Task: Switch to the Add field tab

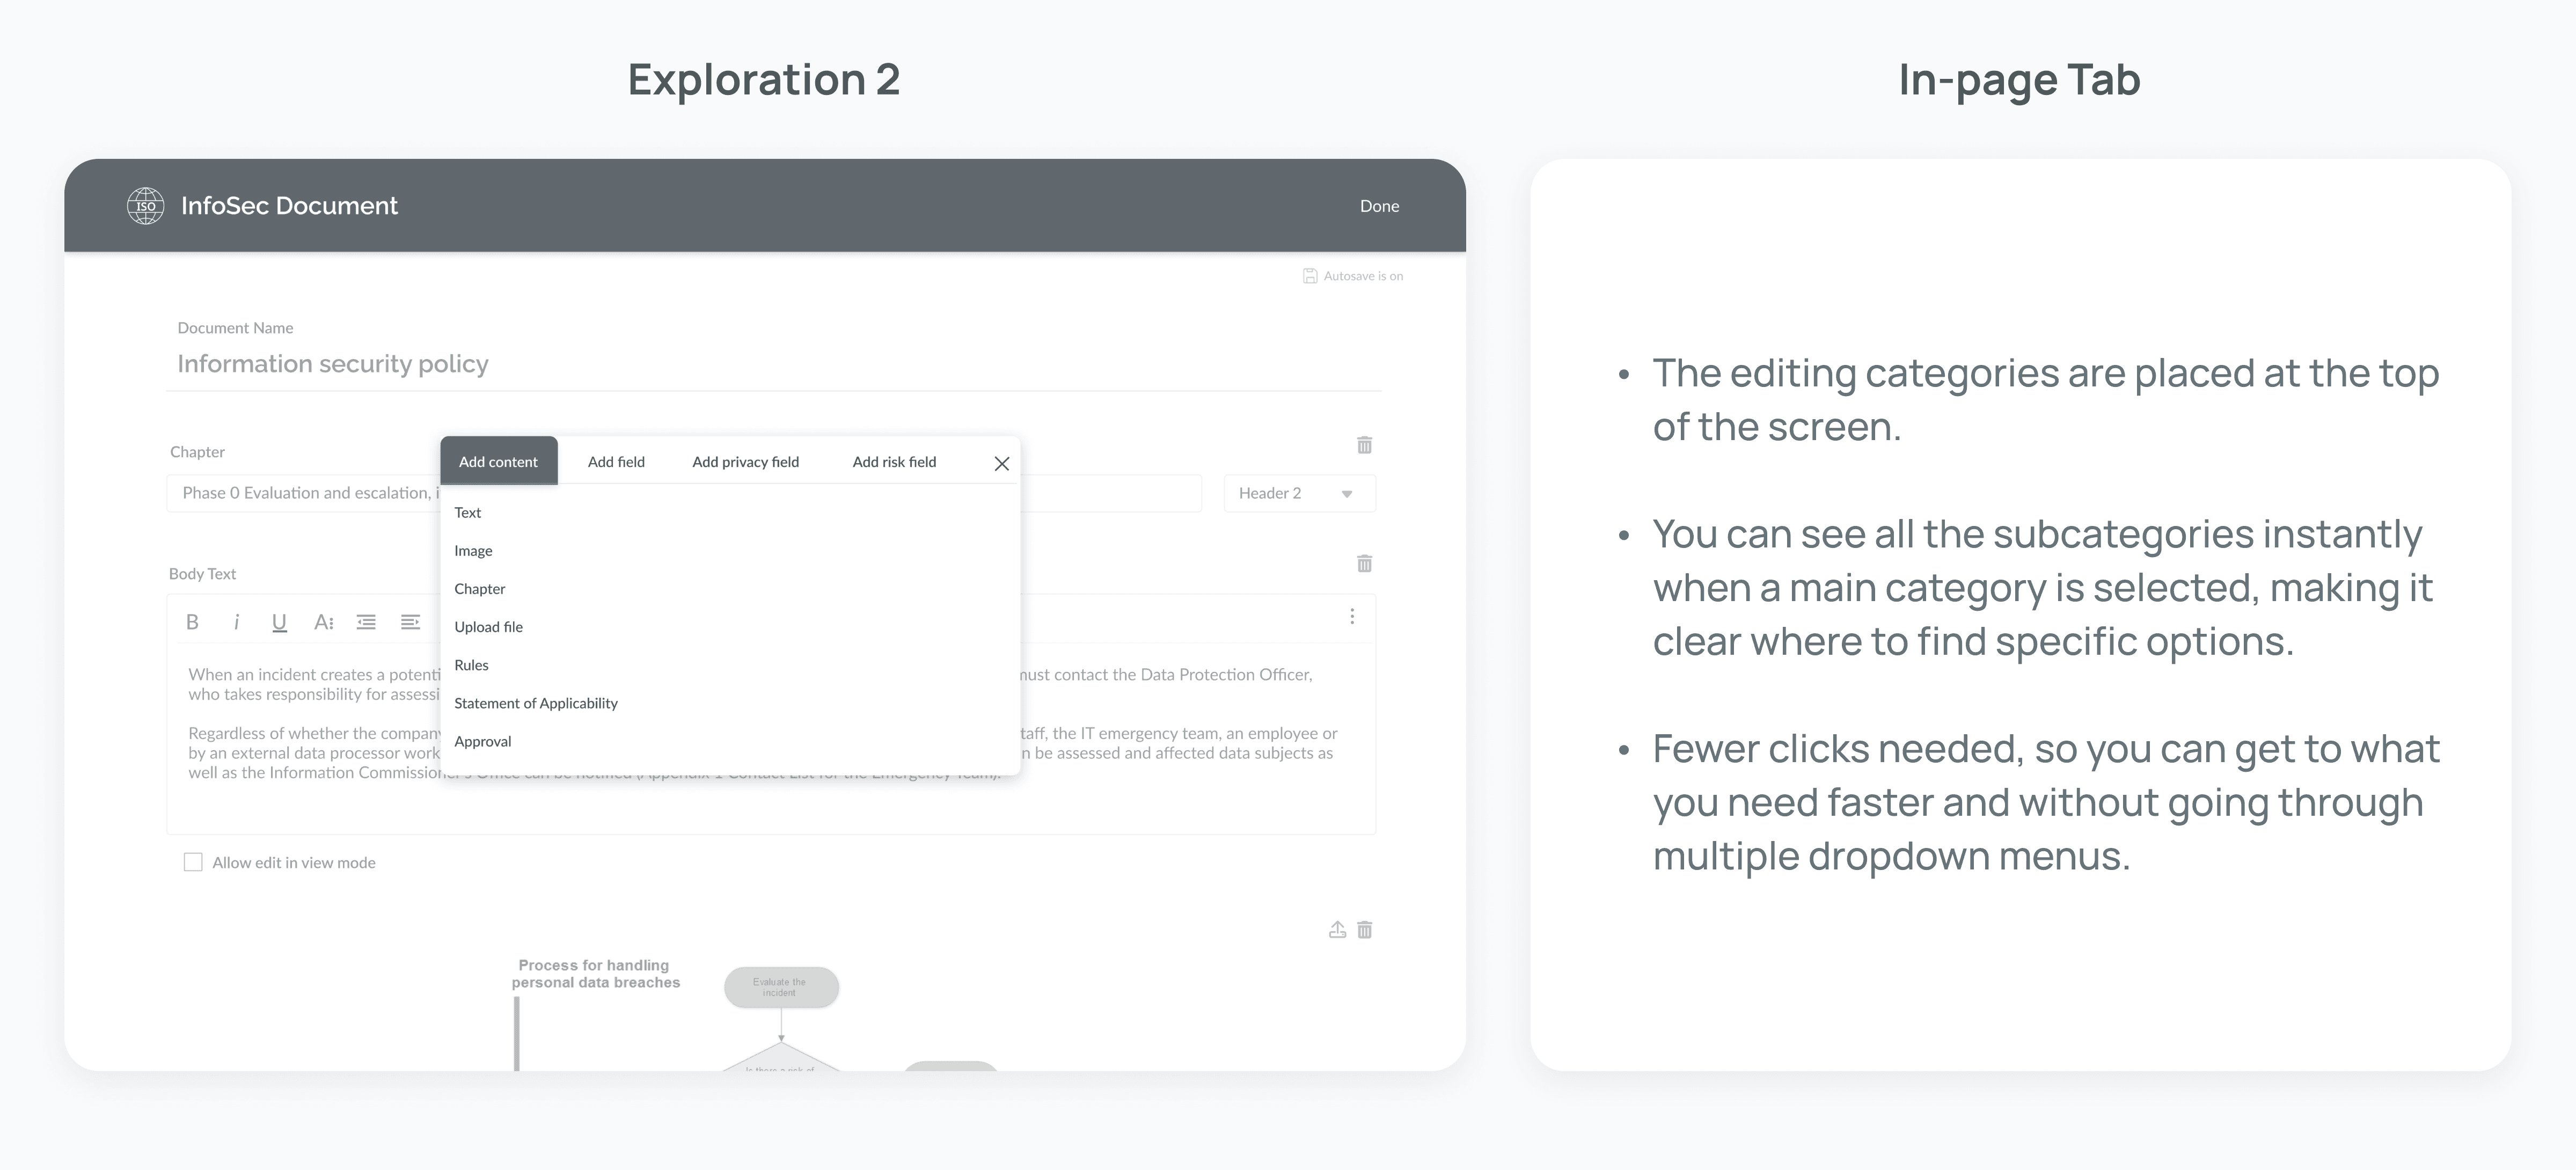Action: click(616, 462)
